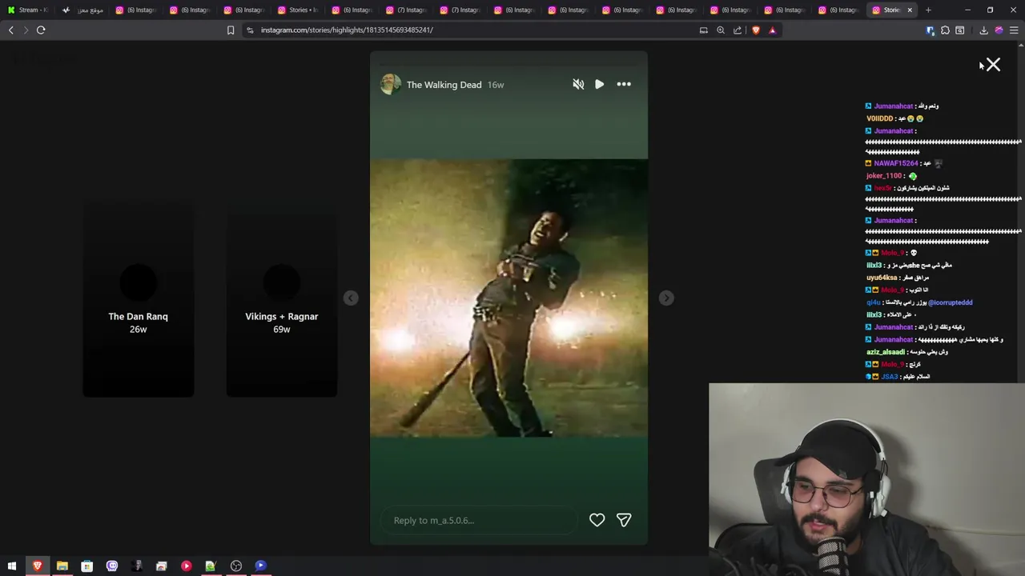Reload the Instagram page
Image resolution: width=1025 pixels, height=576 pixels.
click(x=41, y=30)
